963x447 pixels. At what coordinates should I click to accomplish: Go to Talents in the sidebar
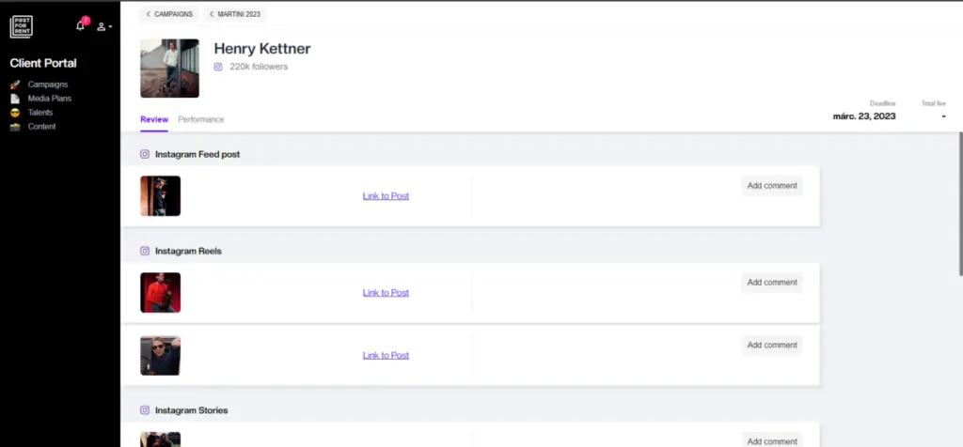coord(40,113)
